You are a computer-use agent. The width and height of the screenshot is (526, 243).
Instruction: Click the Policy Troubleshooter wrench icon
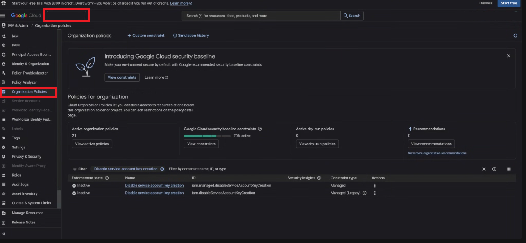pos(4,73)
